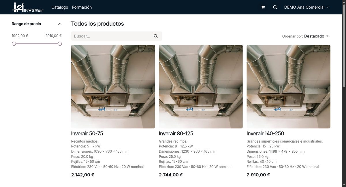Click the magnifier button in Buscar field
Screen dimensions: 346x187
tap(156, 36)
